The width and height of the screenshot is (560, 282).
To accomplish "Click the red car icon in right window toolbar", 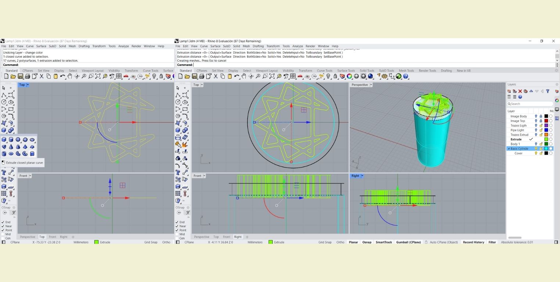I will pyautogui.click(x=300, y=76).
